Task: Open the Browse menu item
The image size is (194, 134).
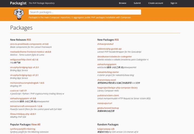Action: pos(122,3)
